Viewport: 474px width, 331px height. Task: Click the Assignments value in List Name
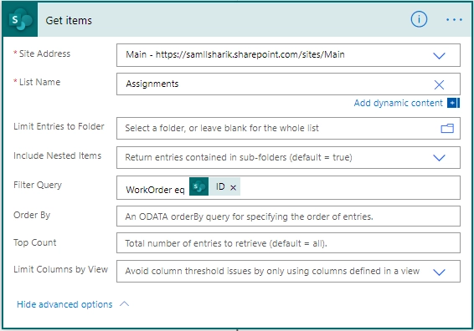pyautogui.click(x=152, y=84)
